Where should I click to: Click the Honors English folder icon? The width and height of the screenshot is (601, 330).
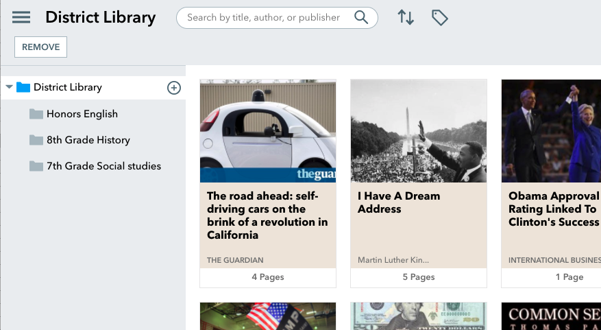click(36, 114)
